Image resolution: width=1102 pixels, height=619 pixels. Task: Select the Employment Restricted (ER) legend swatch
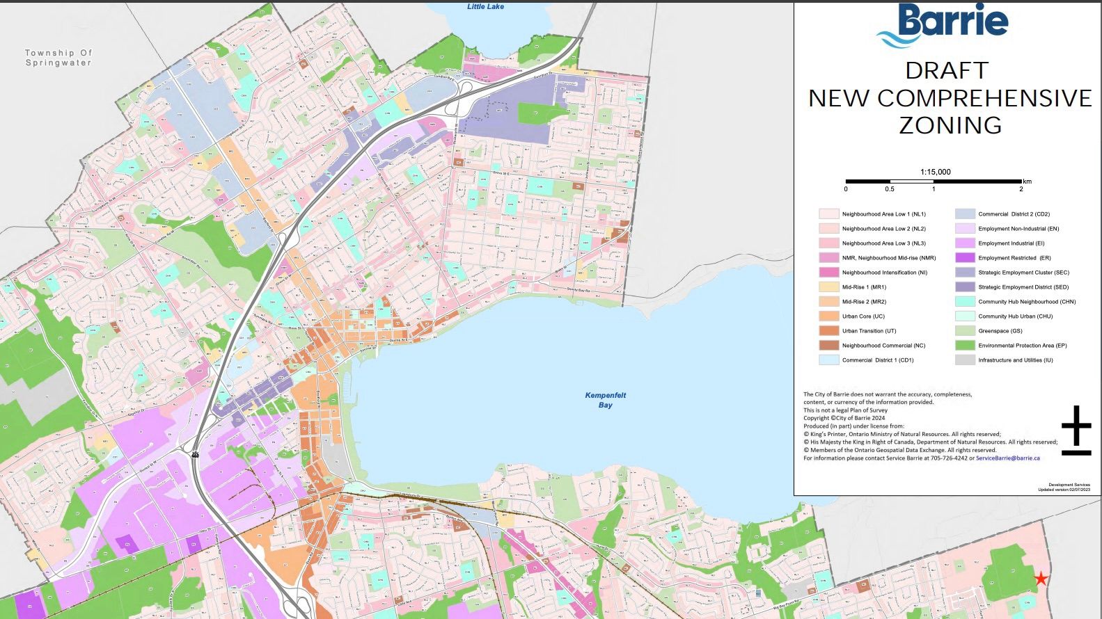[x=964, y=258]
